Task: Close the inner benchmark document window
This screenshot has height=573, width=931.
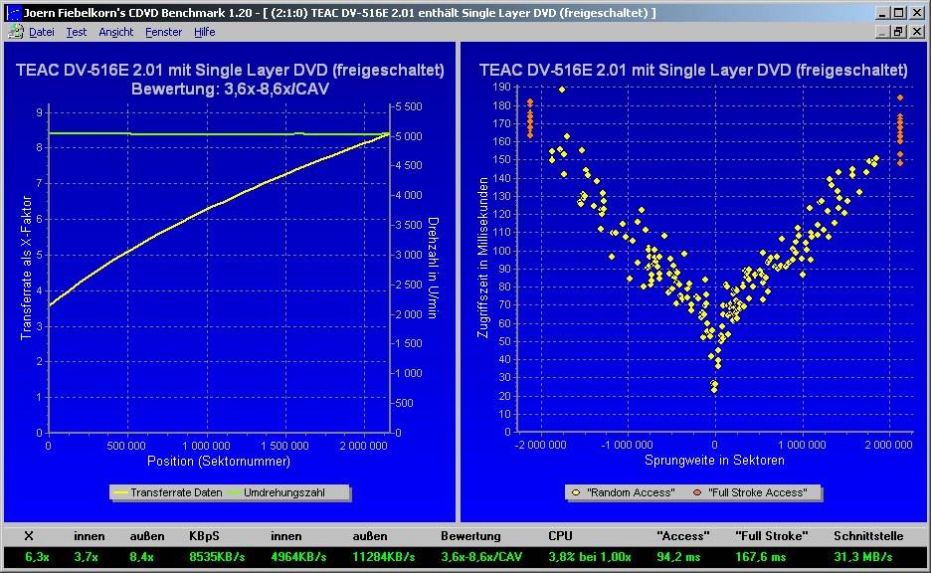Action: [917, 32]
